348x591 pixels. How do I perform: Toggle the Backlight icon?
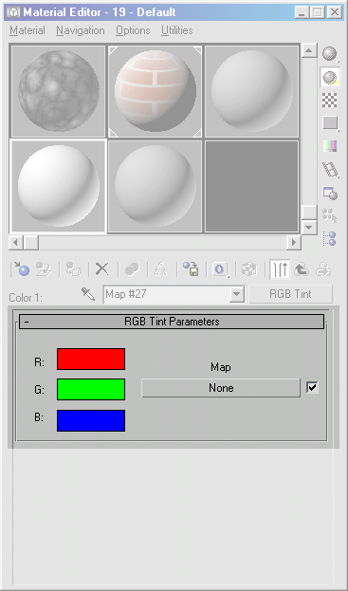pos(329,77)
